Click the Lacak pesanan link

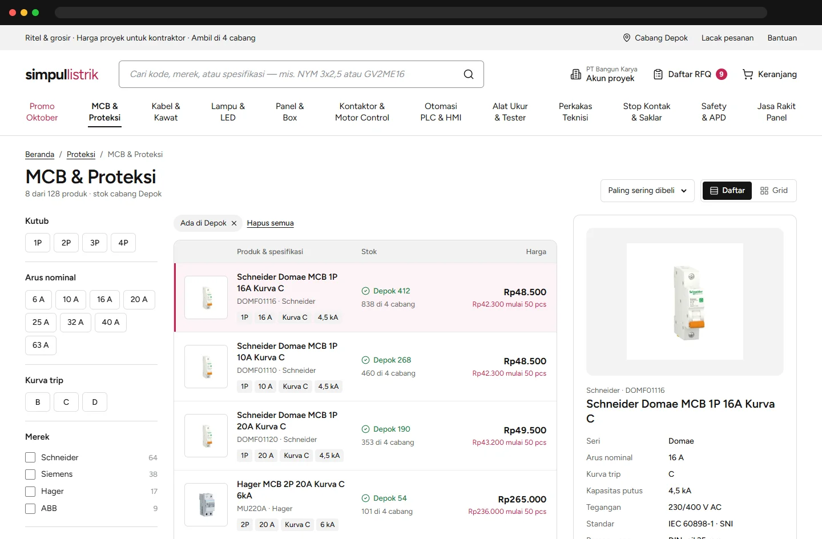click(727, 38)
